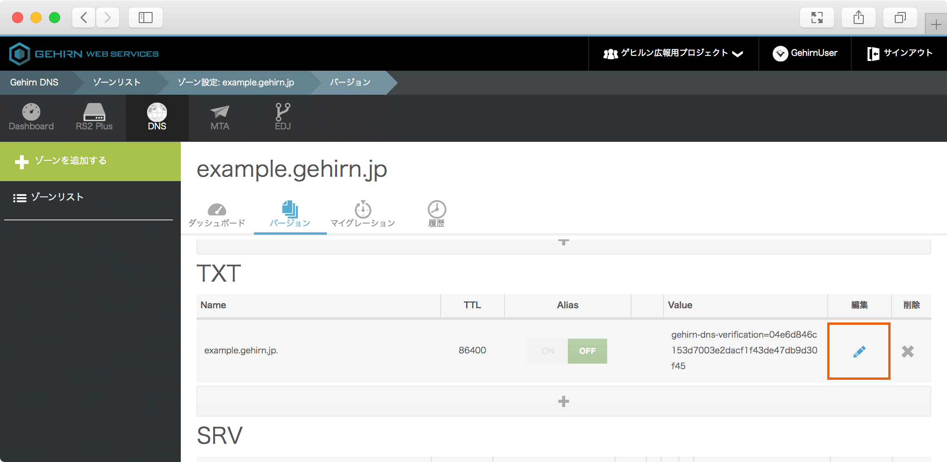Open the GehirnUser account menu
947x462 pixels.
point(805,54)
